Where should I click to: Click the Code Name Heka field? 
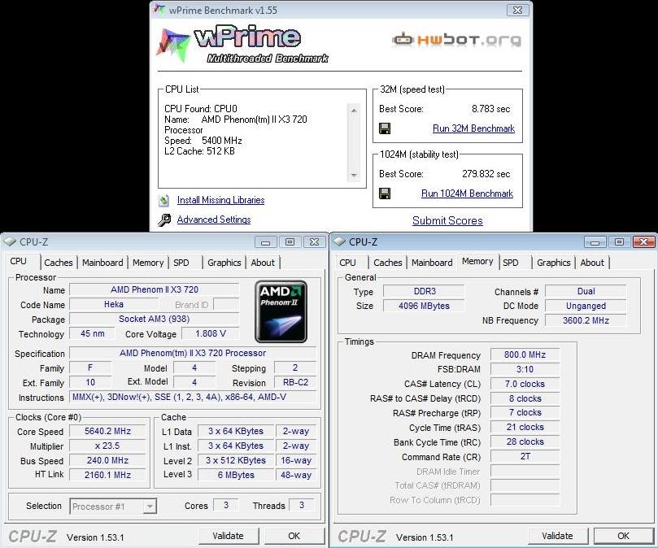tap(114, 304)
